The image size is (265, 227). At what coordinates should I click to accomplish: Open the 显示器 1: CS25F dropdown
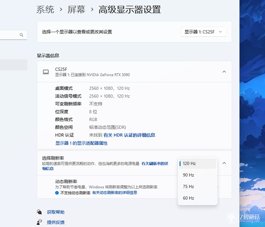pyautogui.click(x=204, y=32)
